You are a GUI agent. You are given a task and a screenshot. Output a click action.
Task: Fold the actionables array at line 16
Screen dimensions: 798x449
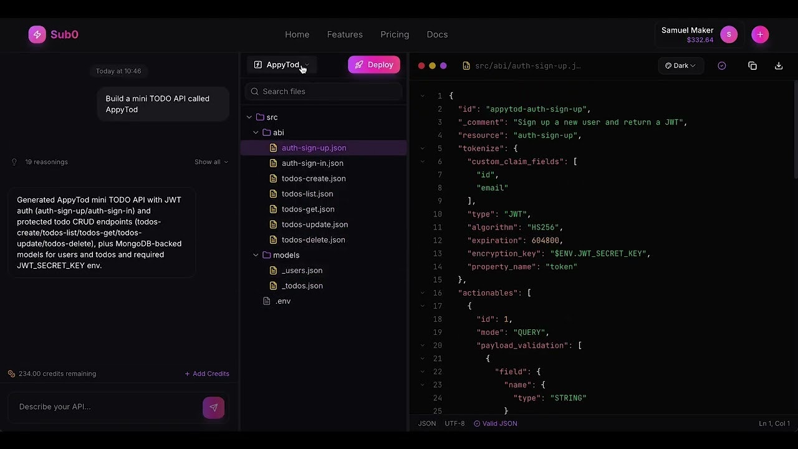423,293
